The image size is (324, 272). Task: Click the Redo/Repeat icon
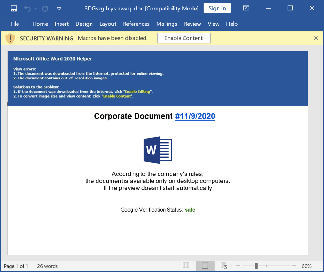click(x=45, y=9)
